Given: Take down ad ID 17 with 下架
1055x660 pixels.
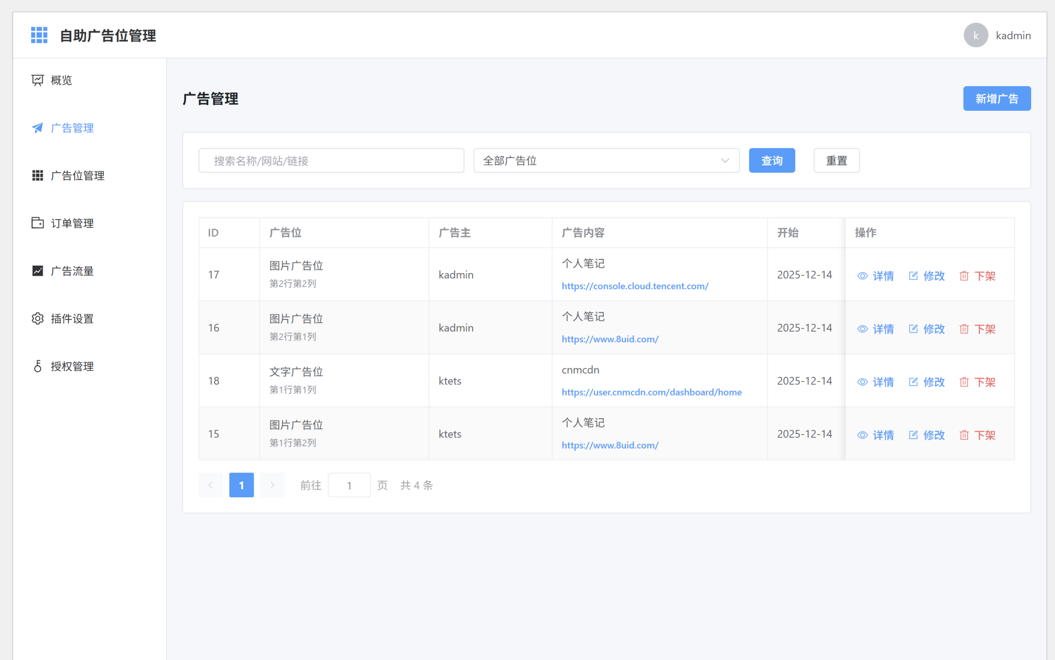Looking at the screenshot, I should pyautogui.click(x=977, y=276).
